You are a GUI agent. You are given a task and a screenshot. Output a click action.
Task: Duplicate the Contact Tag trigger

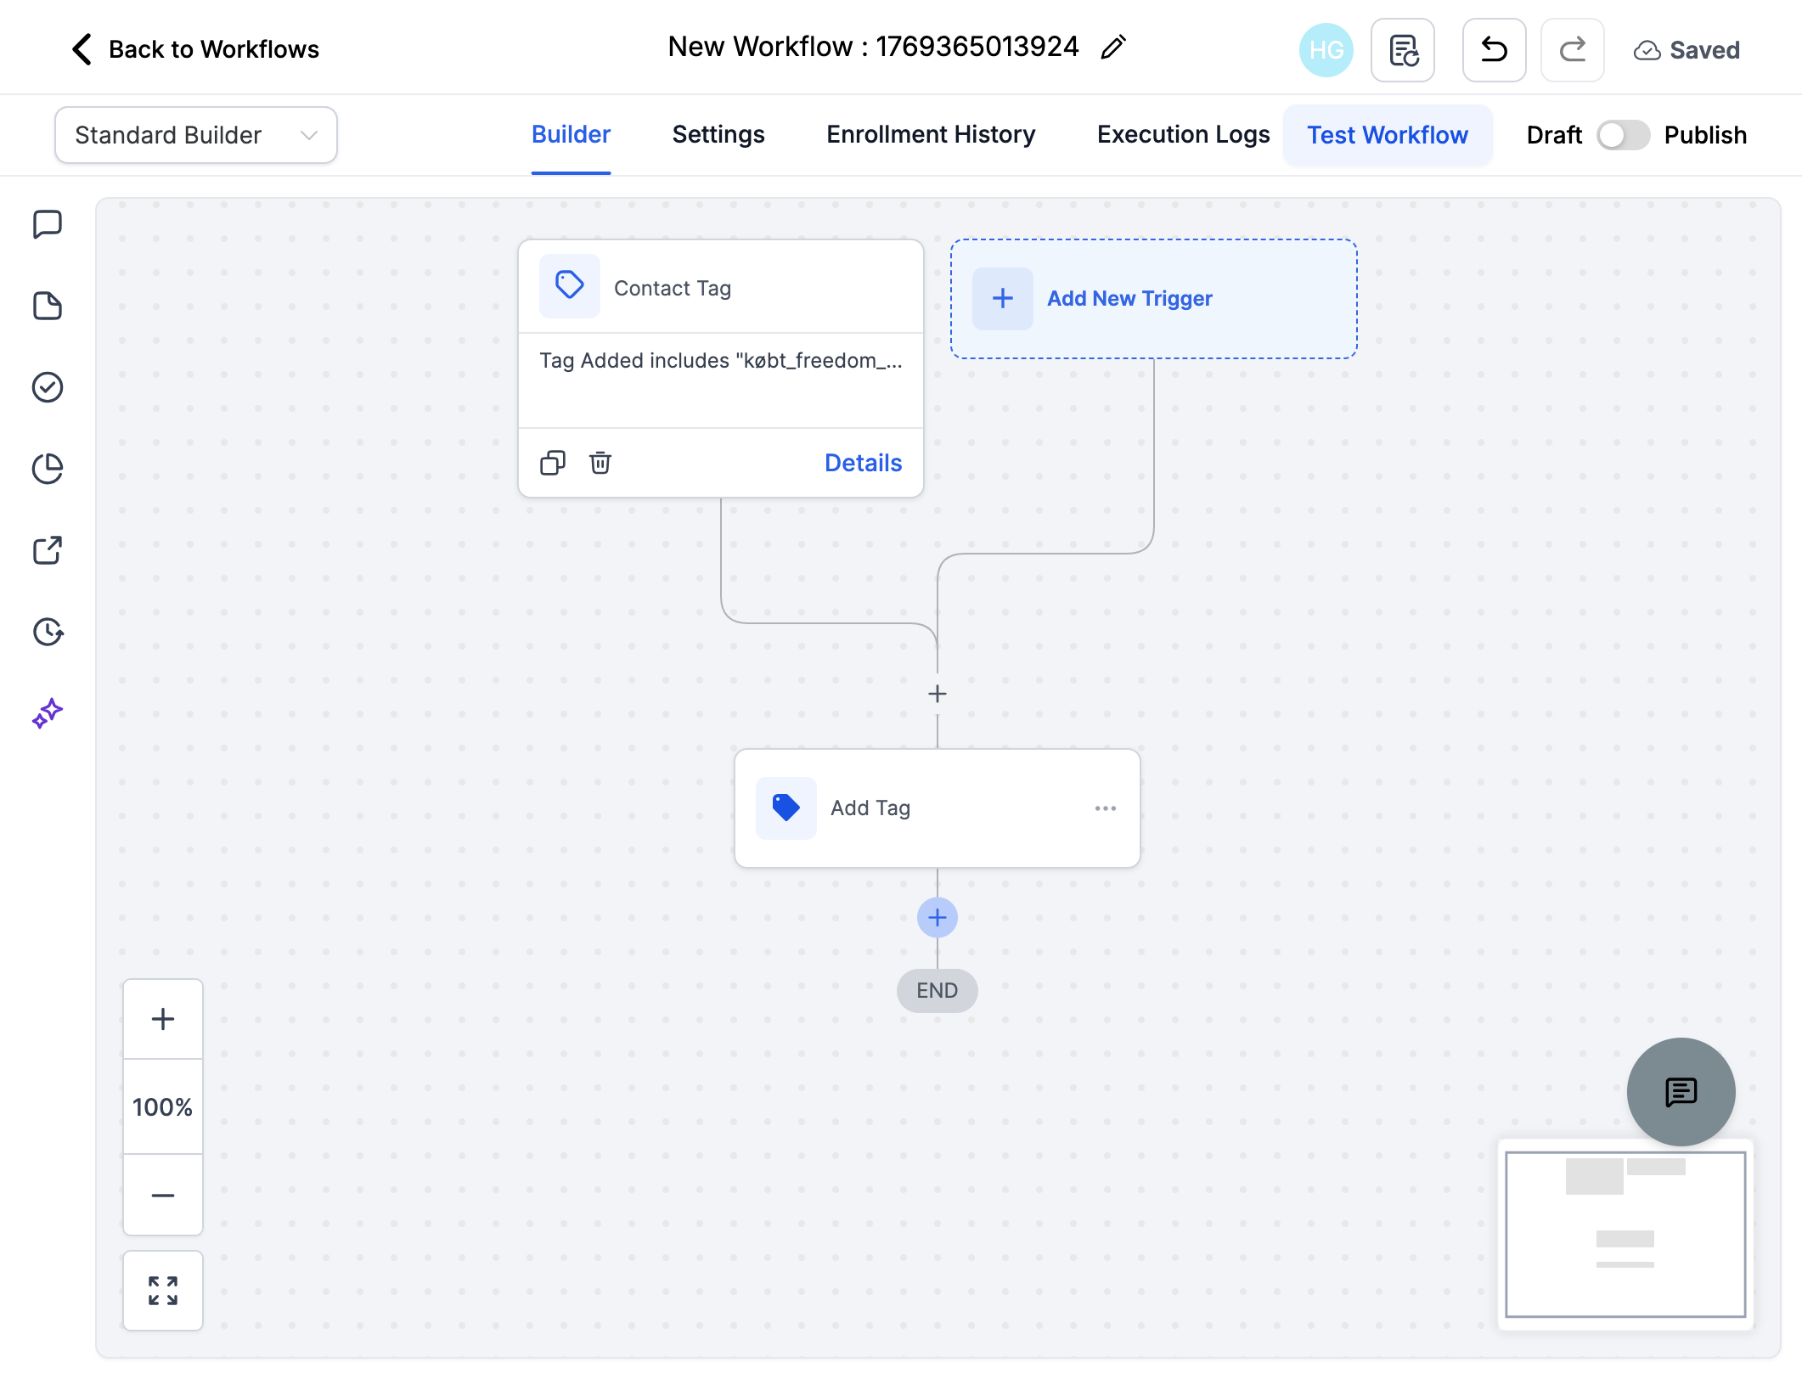click(x=553, y=463)
